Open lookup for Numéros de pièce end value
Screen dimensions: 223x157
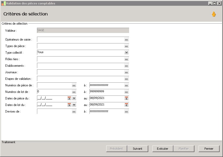click(x=126, y=85)
